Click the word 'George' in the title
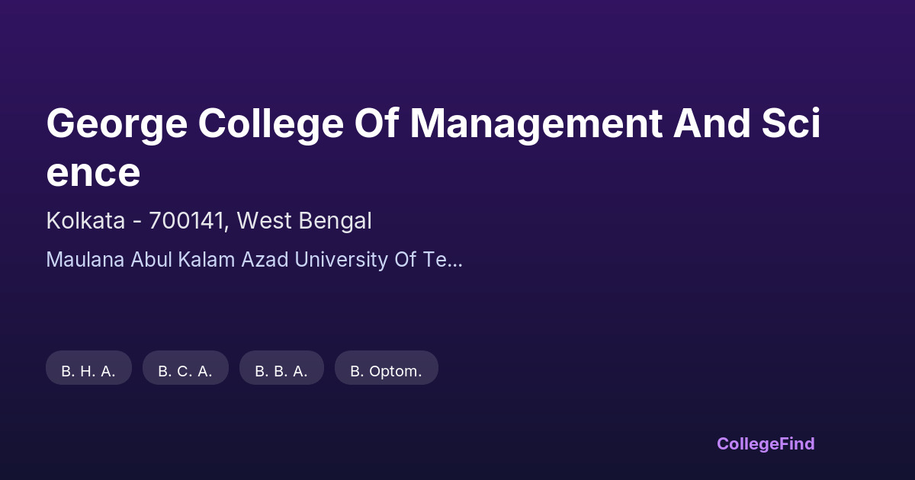Screen dimensions: 915x480 [x=117, y=124]
